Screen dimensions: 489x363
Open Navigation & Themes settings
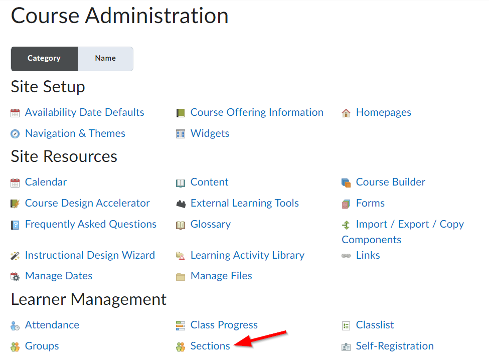[x=74, y=133]
